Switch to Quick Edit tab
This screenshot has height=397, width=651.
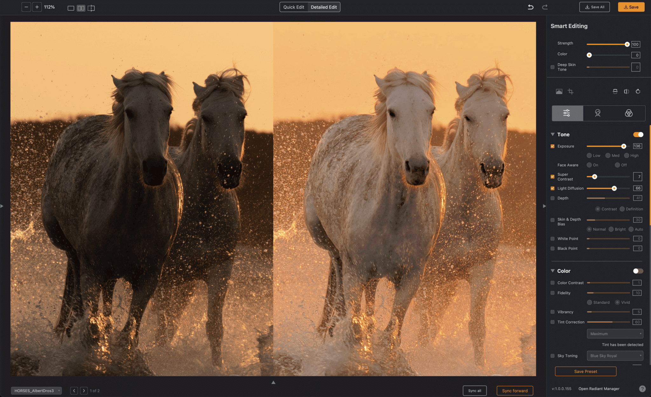click(294, 7)
